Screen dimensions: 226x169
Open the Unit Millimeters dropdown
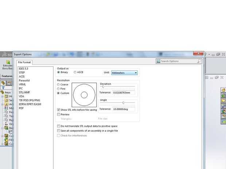tap(124, 73)
